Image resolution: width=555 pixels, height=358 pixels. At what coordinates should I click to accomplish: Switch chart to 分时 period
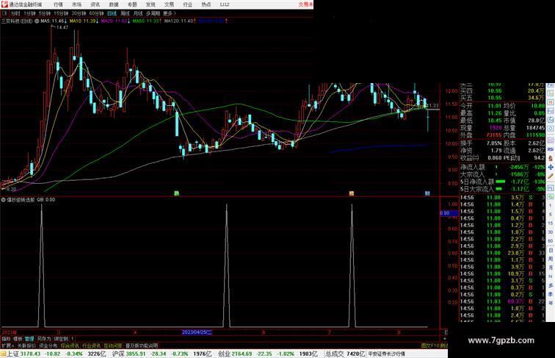pos(15,13)
